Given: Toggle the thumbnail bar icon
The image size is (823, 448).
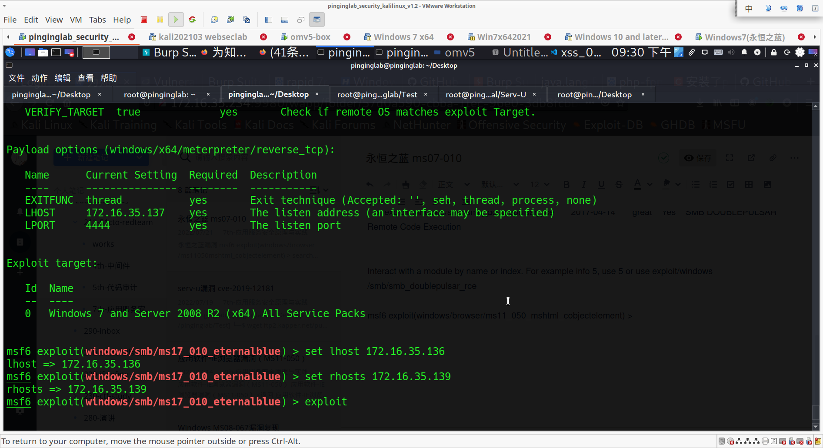Looking at the screenshot, I should tap(285, 20).
